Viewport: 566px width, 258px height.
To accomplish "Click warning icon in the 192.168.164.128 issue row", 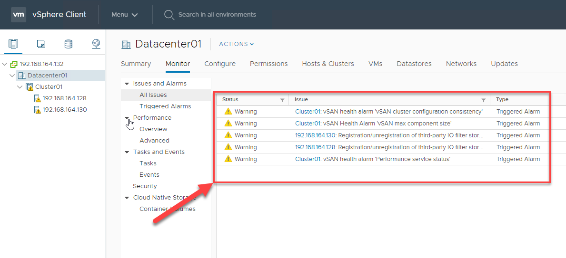I will (228, 147).
